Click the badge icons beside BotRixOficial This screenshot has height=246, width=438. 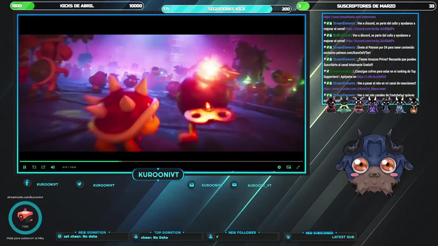click(328, 36)
